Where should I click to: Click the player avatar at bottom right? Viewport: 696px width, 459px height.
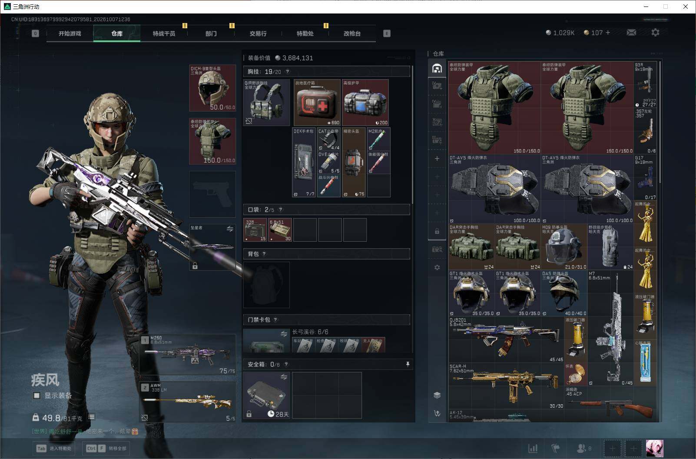click(x=654, y=448)
